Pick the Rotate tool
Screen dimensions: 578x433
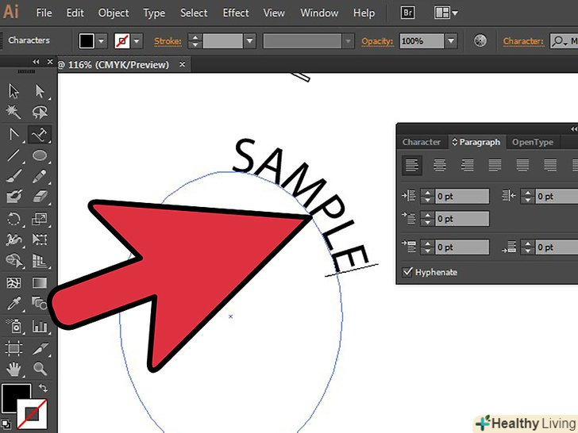pos(13,219)
